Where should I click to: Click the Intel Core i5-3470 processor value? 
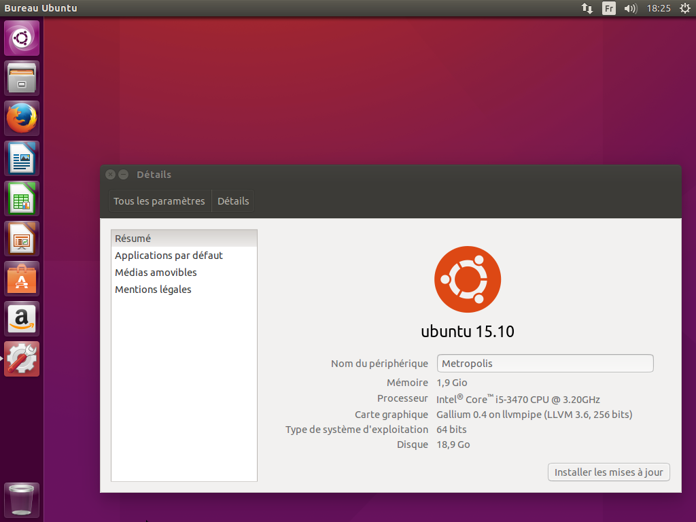[x=518, y=399]
